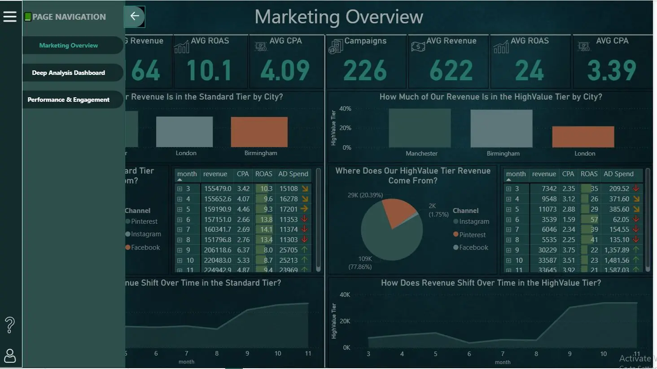This screenshot has width=657, height=369.
Task: Click the Campaigns value 226
Action: pos(365,71)
